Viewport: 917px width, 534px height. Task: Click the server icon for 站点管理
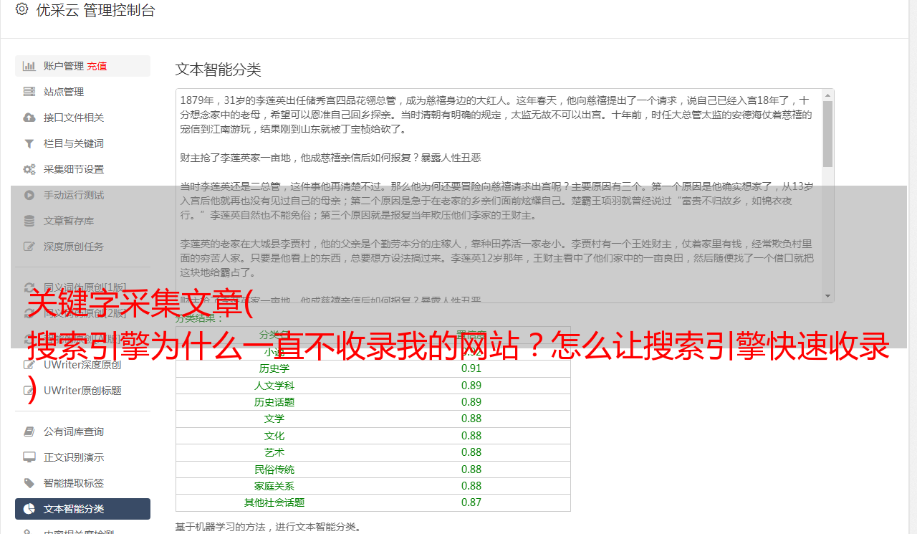pos(29,92)
